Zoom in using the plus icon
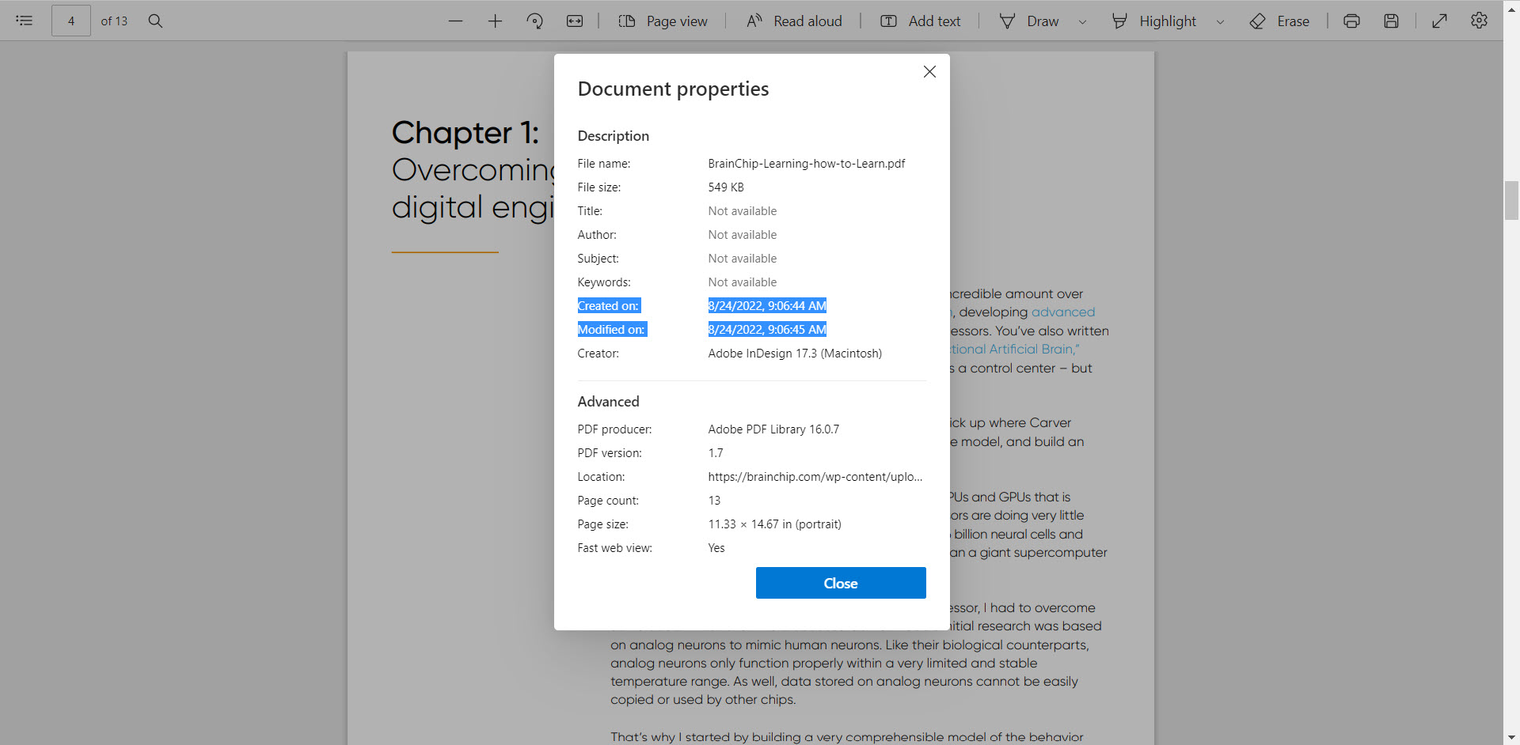 495,21
